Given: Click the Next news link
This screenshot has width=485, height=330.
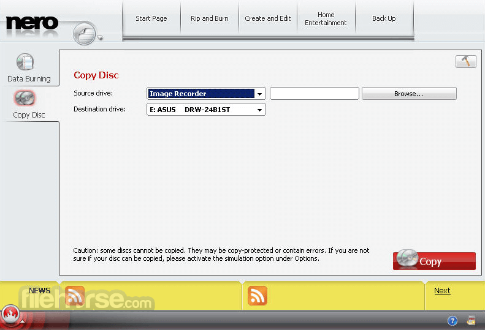Looking at the screenshot, I should tap(442, 290).
